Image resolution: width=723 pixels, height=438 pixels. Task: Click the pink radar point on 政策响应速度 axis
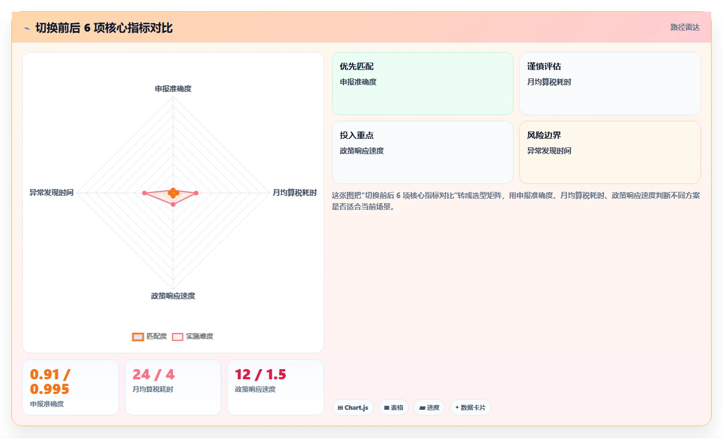click(173, 204)
